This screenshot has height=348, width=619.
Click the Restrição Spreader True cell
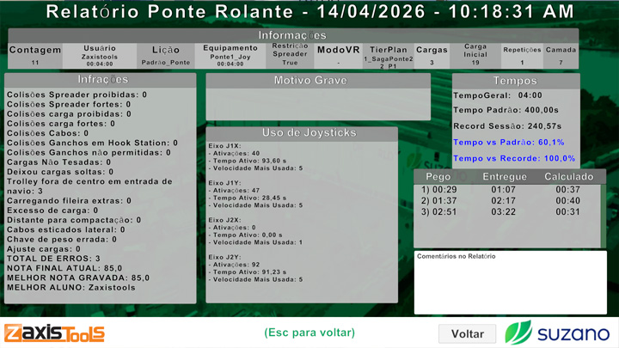[290, 56]
